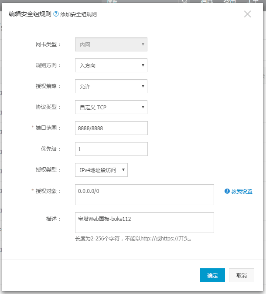Click the 编辑安全组规则 dialog title text
Image resolution: width=266 pixels, height=294 pixels.
(30, 14)
